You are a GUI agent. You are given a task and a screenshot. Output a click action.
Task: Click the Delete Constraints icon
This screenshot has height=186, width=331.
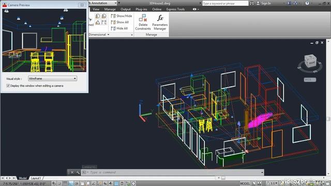143,18
